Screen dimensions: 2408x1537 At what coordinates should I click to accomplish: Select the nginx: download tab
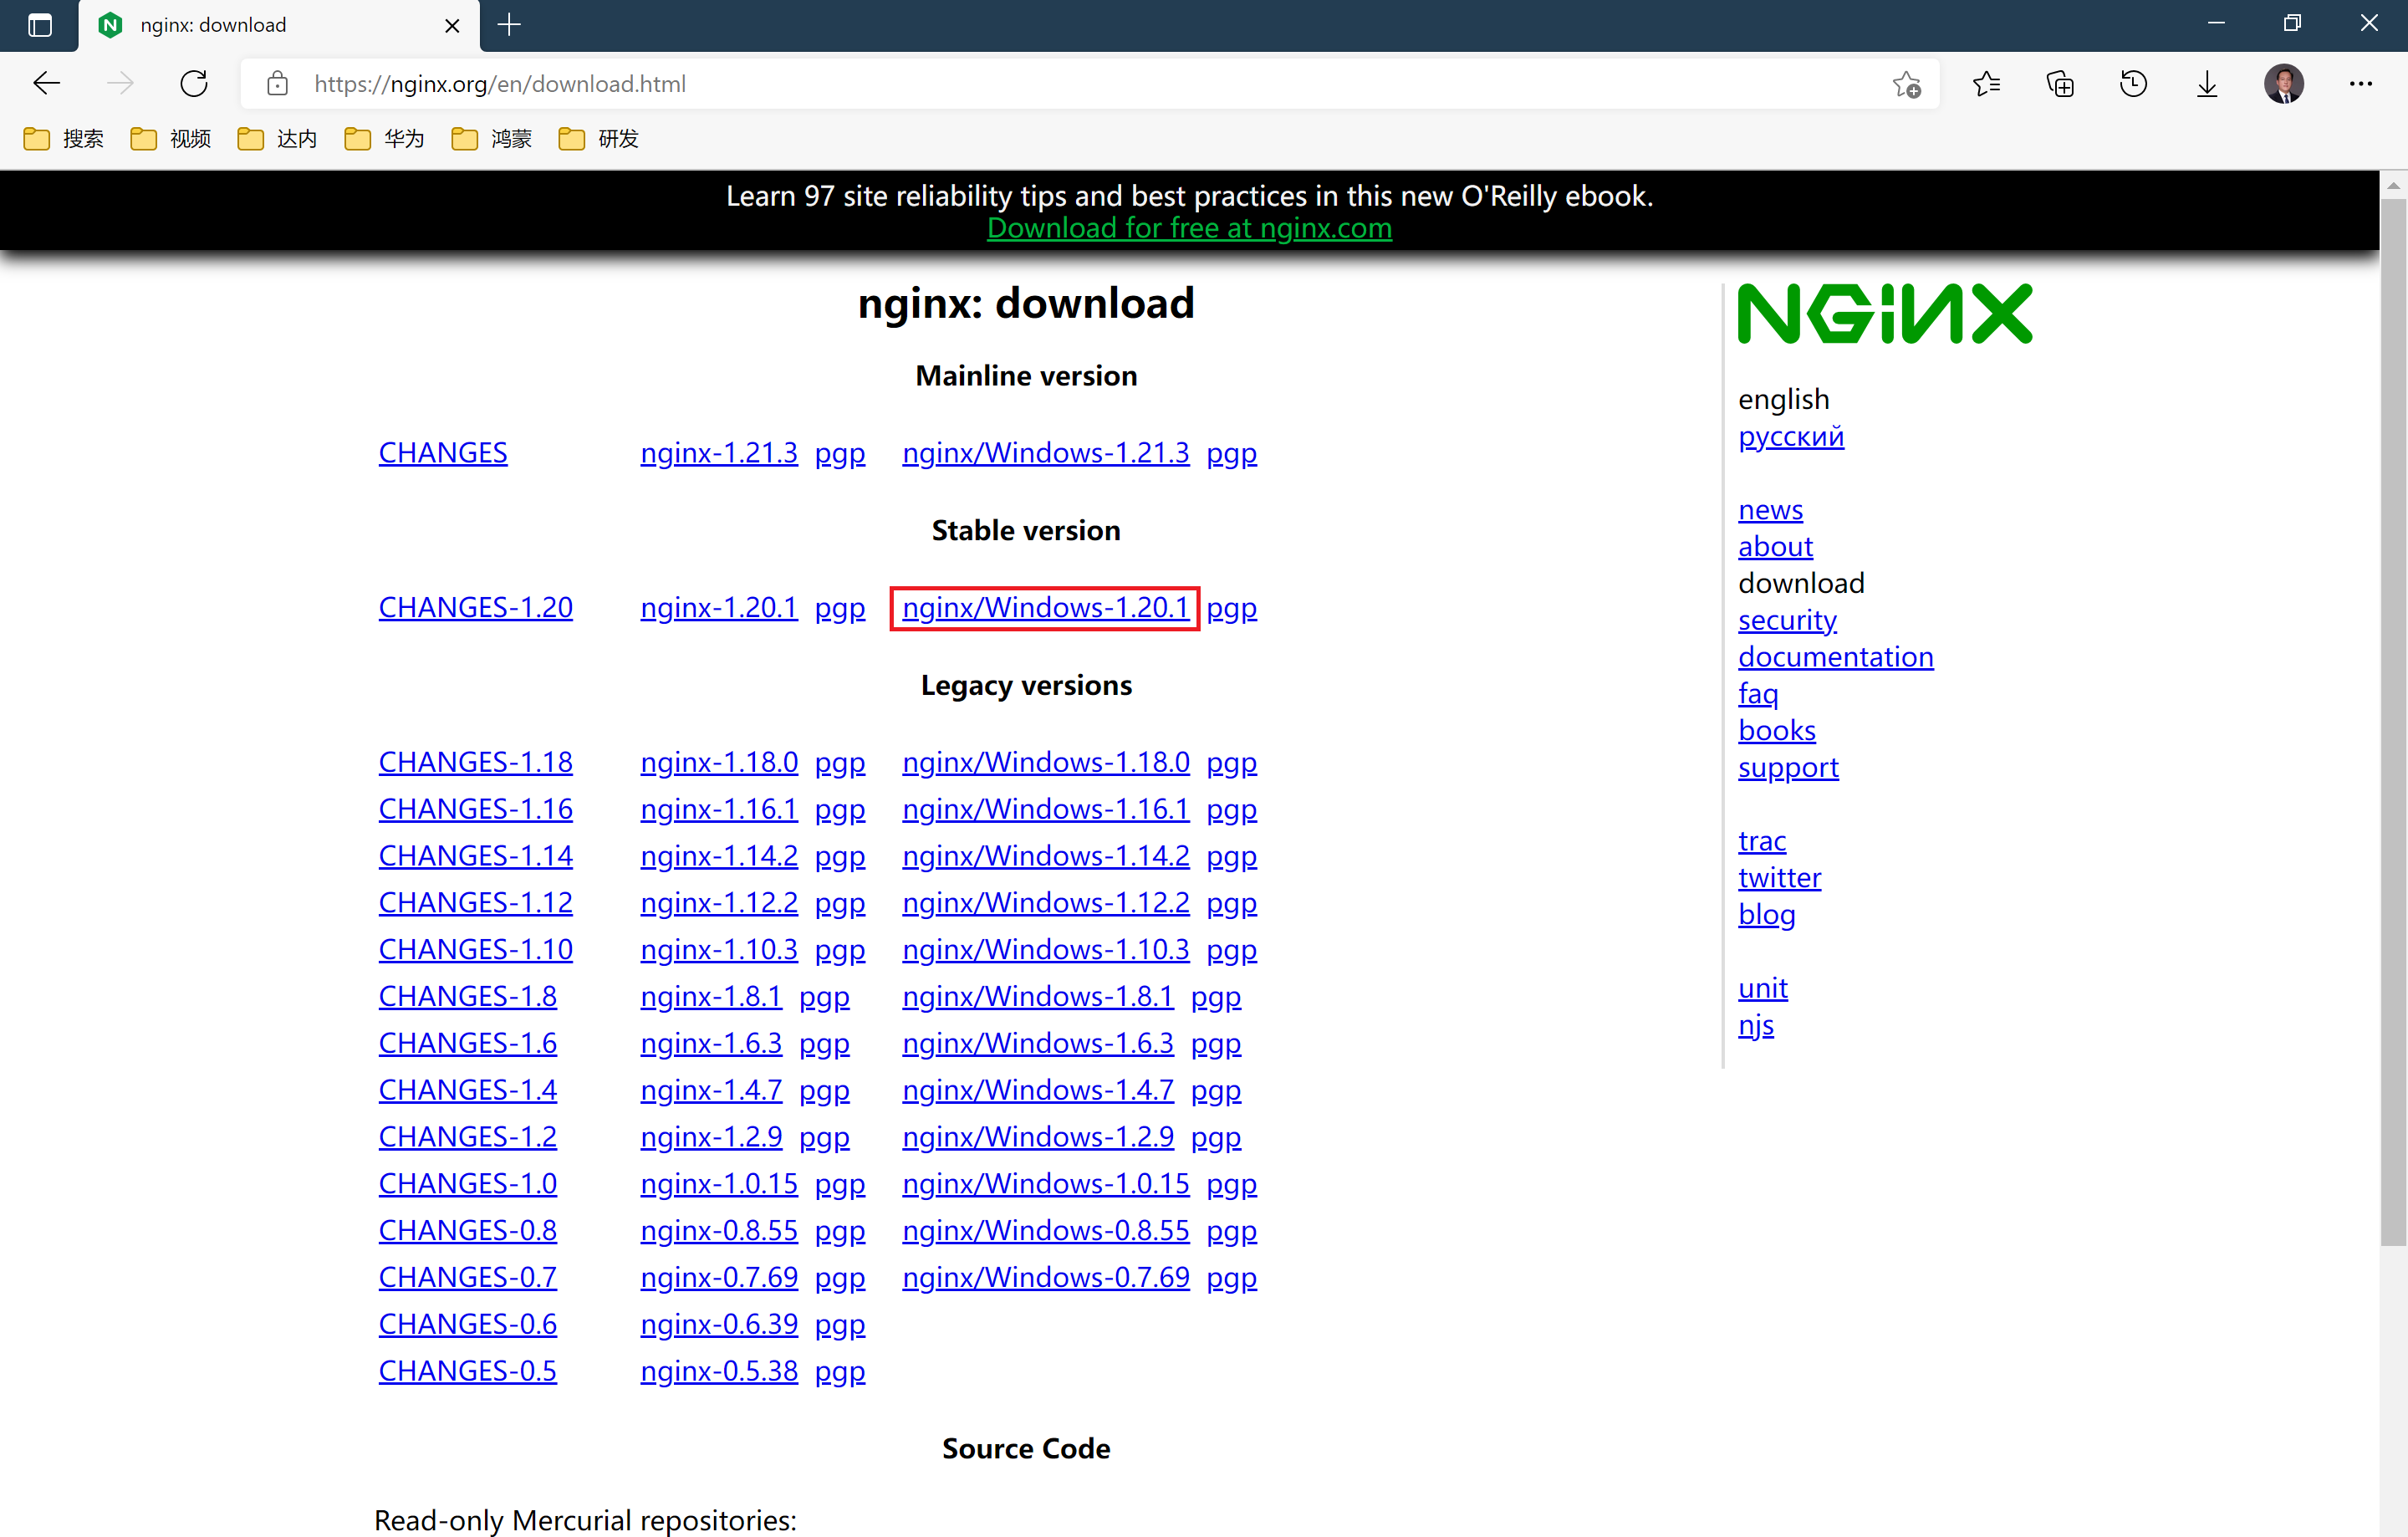[280, 25]
